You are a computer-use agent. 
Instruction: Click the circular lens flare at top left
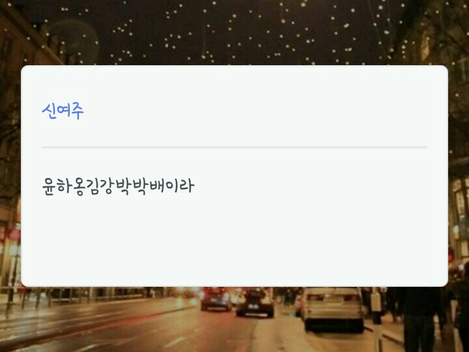tap(74, 42)
